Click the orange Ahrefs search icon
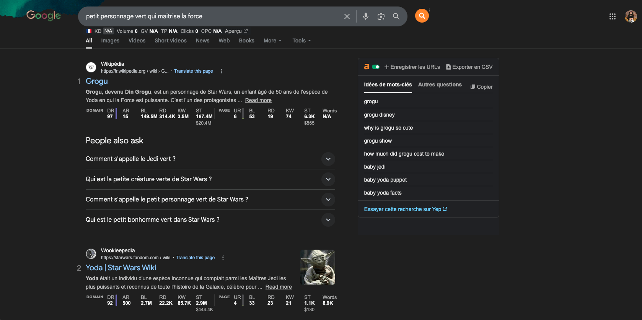 point(422,16)
